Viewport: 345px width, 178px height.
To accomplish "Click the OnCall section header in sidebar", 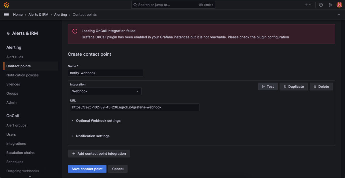I will click(x=13, y=116).
